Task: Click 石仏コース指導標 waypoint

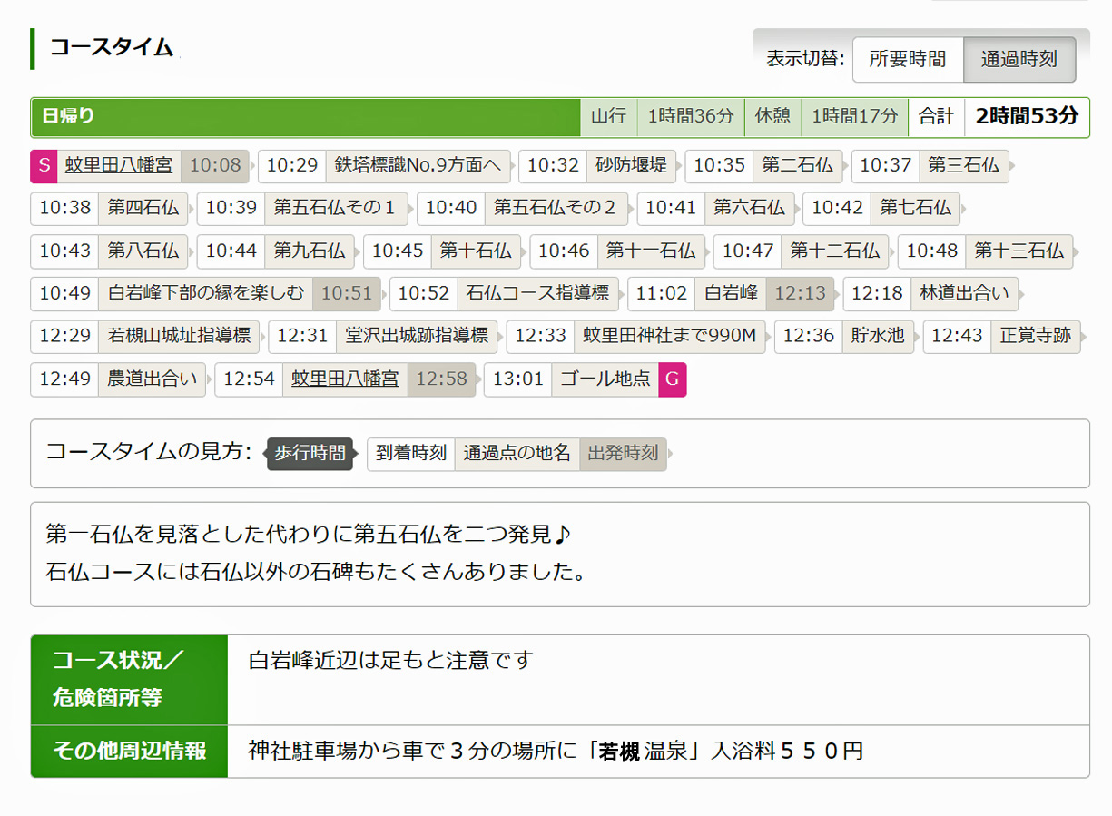Action: point(537,294)
